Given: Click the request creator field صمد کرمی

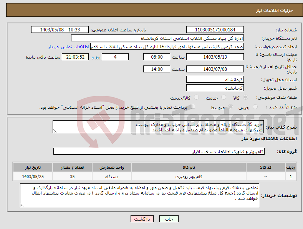Looking at the screenshot, I should tap(167, 47).
